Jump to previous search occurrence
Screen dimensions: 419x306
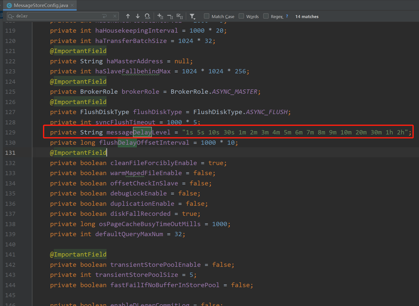pos(128,16)
